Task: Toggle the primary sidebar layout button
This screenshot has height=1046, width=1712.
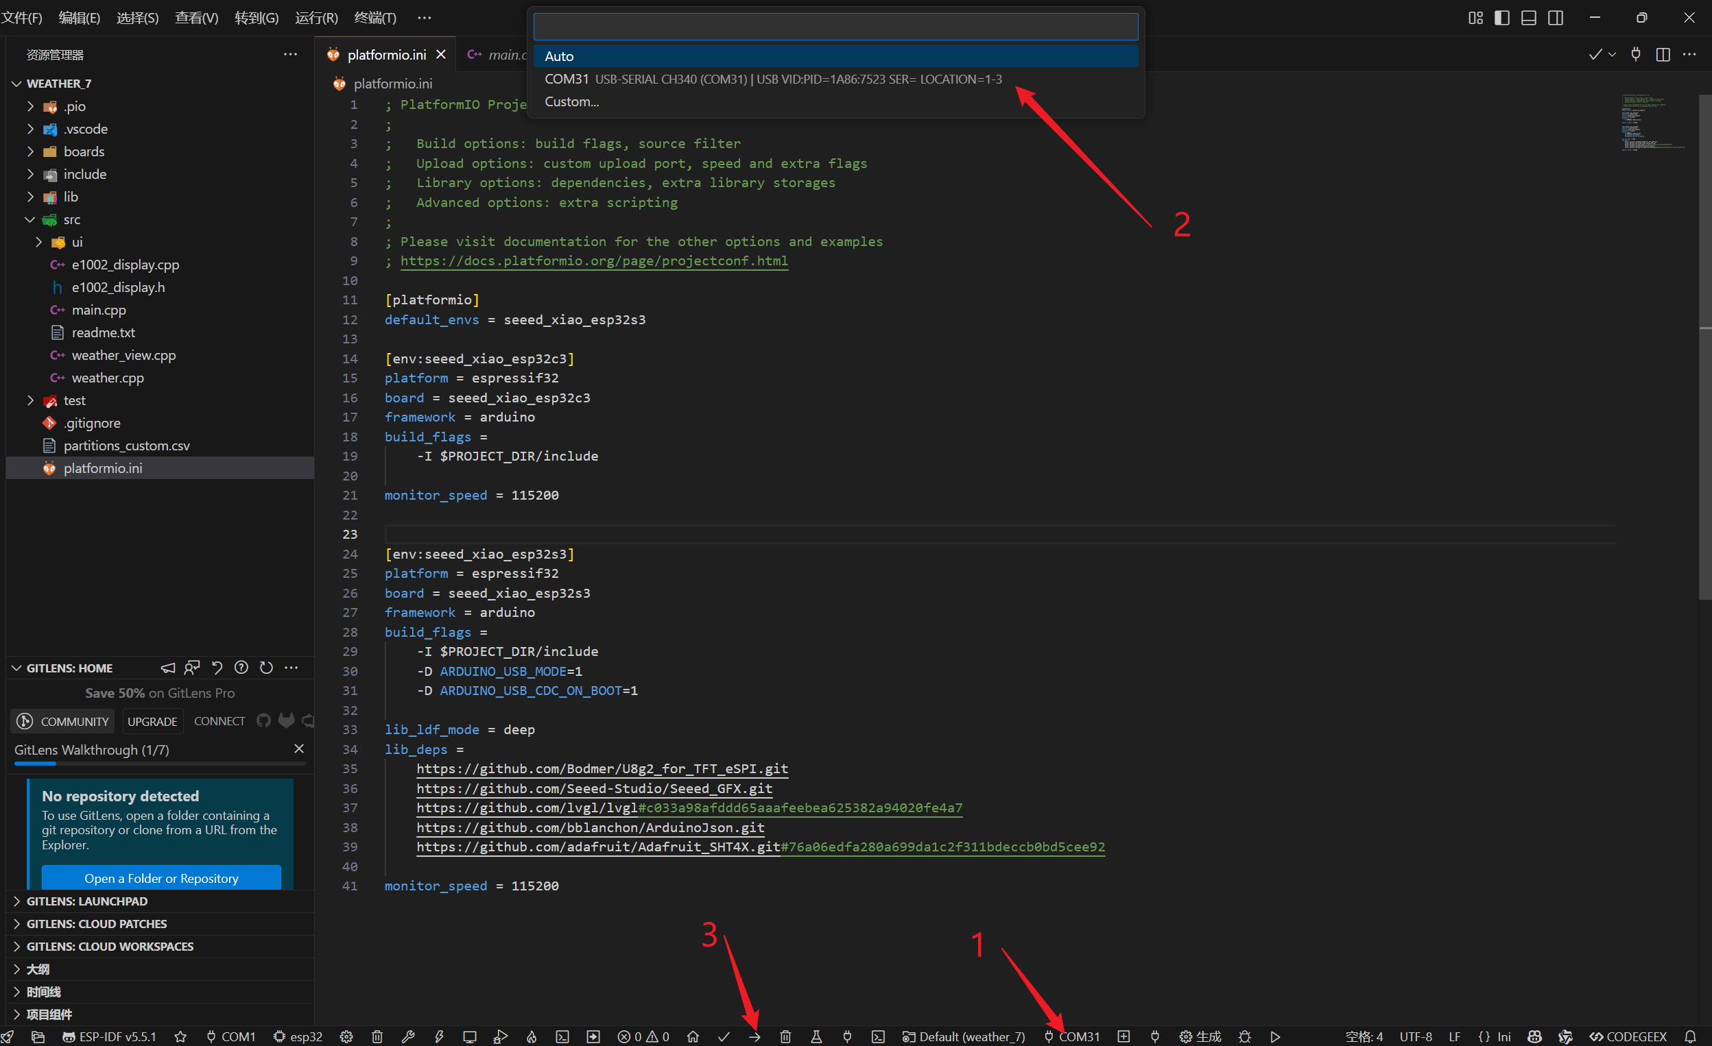Action: pos(1501,18)
